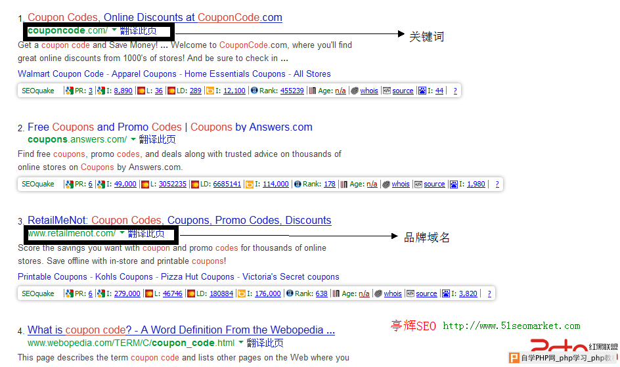Click the whois link in retailmenot.com SEOquake bar
The image size is (620, 367).
click(x=393, y=294)
